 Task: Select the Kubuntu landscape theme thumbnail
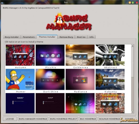(x=110, y=79)
